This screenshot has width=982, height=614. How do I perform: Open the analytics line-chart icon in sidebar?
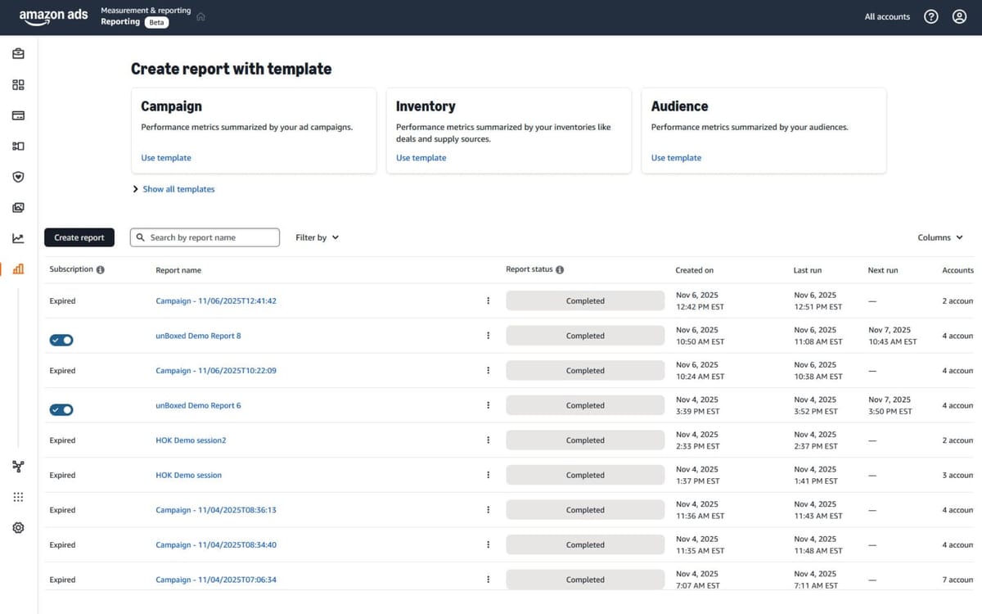tap(18, 237)
